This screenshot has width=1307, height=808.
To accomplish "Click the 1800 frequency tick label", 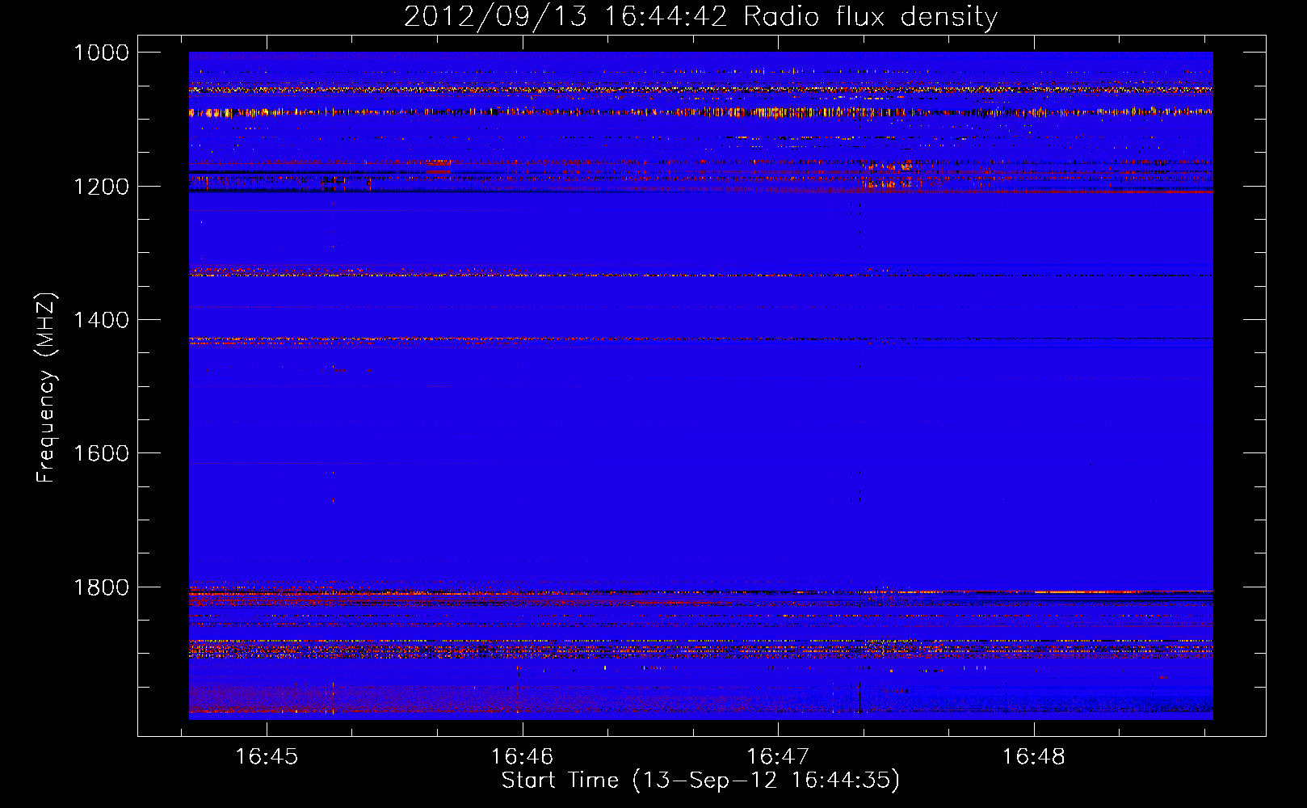I will click(x=101, y=587).
